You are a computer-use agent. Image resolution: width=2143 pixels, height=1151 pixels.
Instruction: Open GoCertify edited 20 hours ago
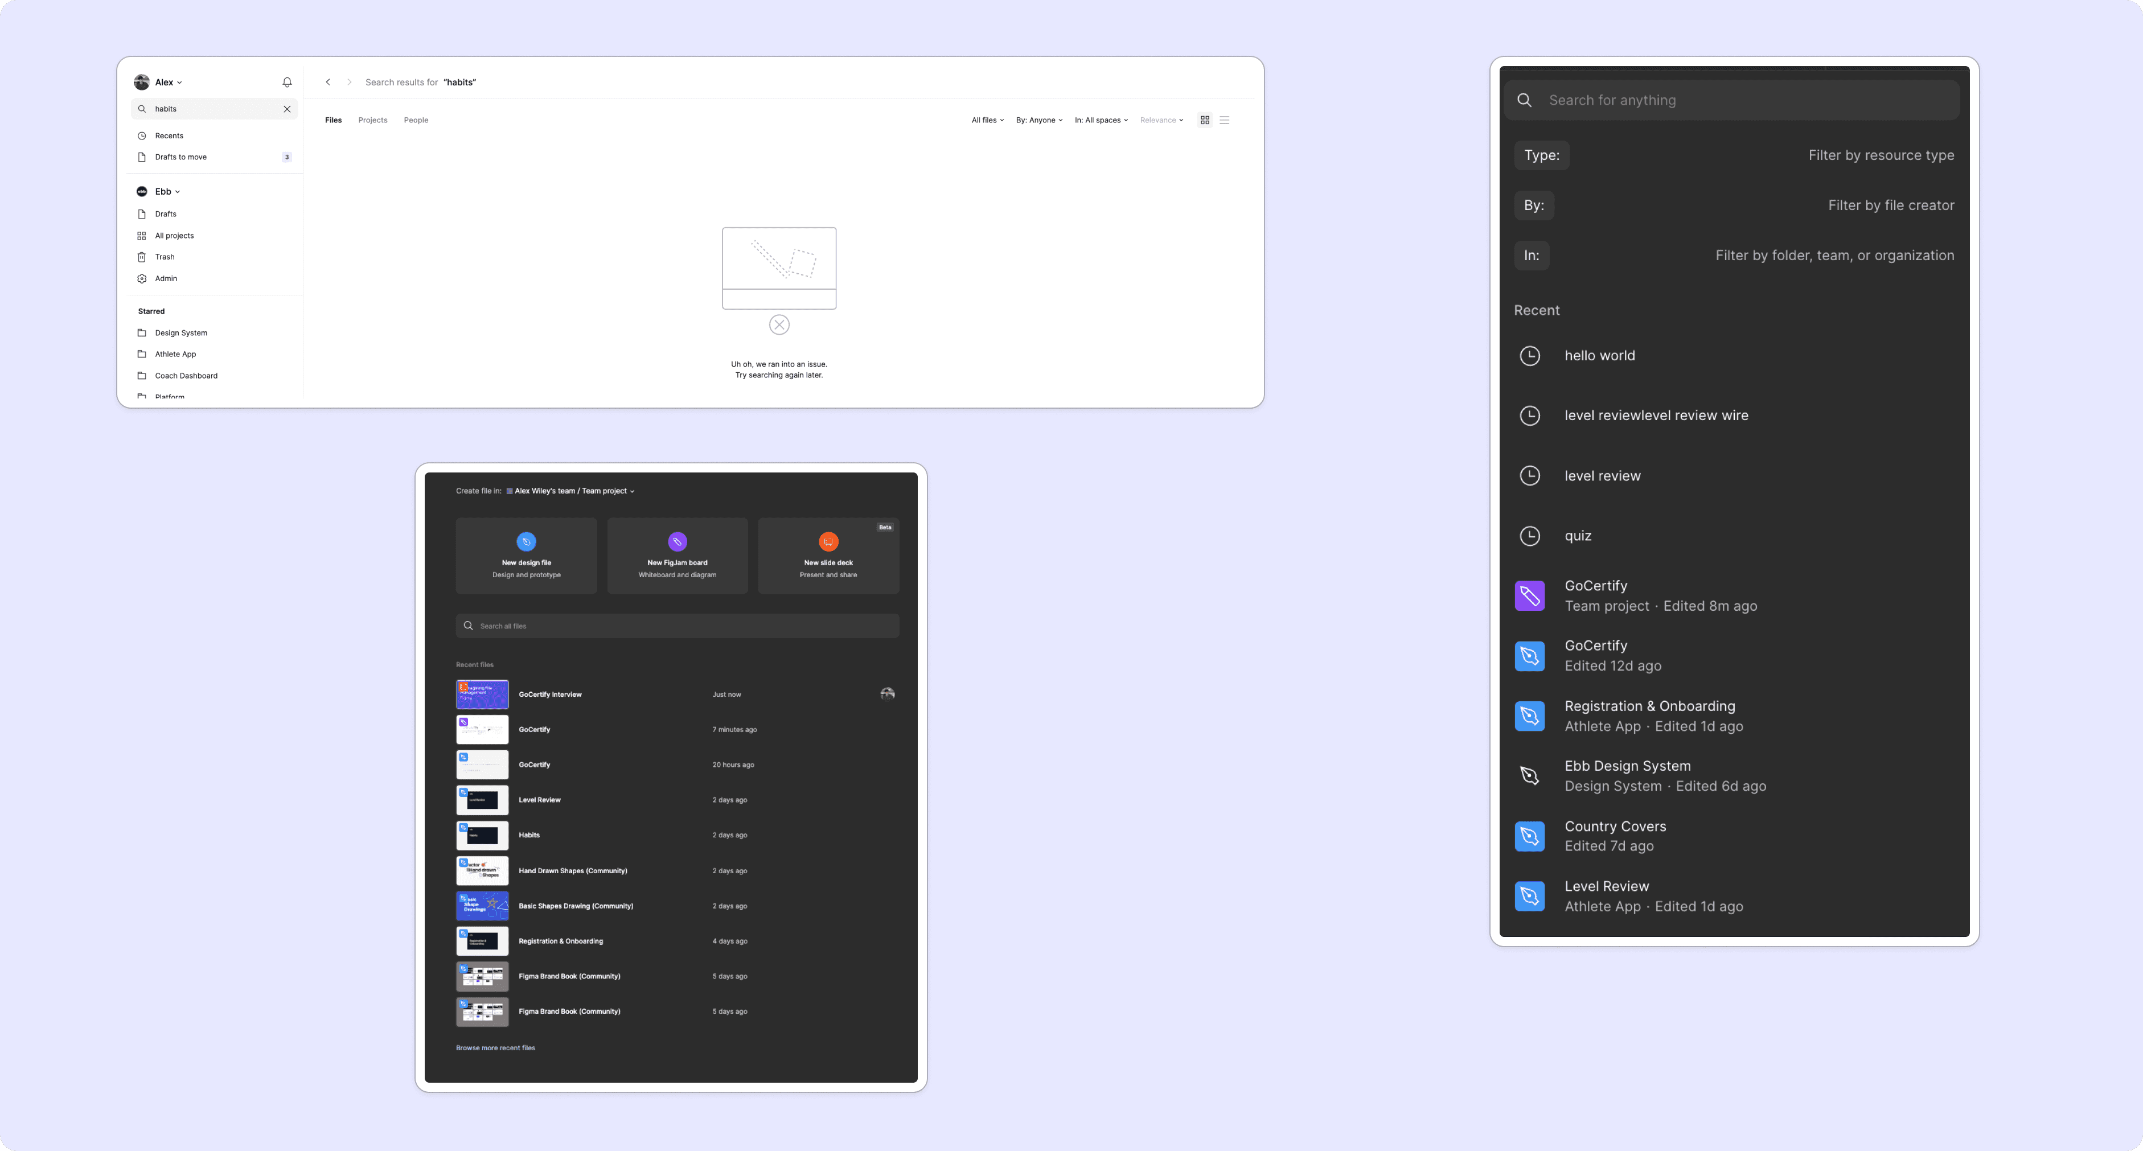pos(677,764)
